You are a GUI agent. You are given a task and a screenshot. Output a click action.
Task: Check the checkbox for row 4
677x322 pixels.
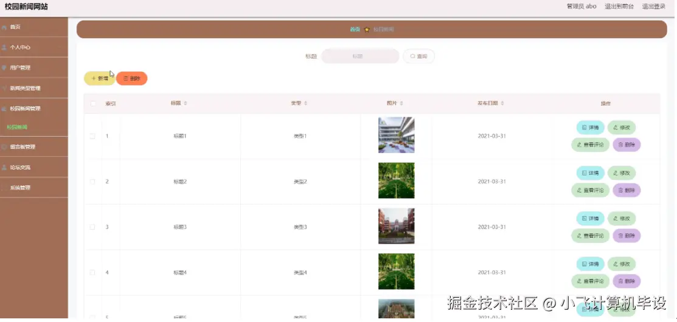point(92,272)
